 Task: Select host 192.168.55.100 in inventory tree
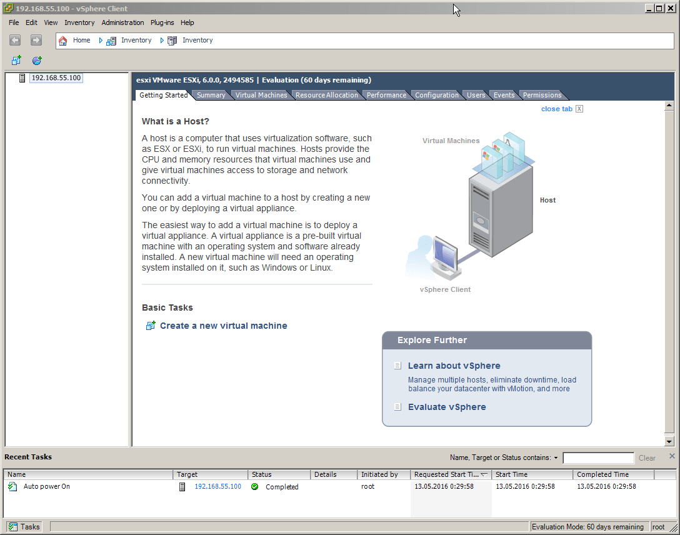tap(56, 78)
